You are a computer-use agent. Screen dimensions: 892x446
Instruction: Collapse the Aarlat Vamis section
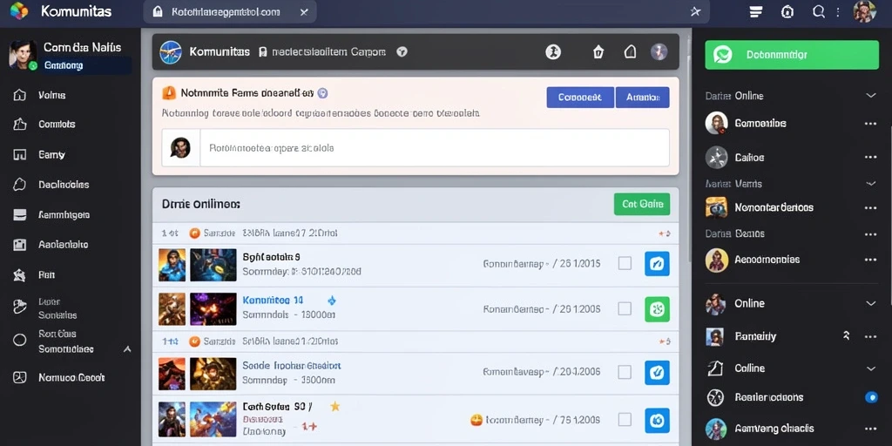[870, 184]
